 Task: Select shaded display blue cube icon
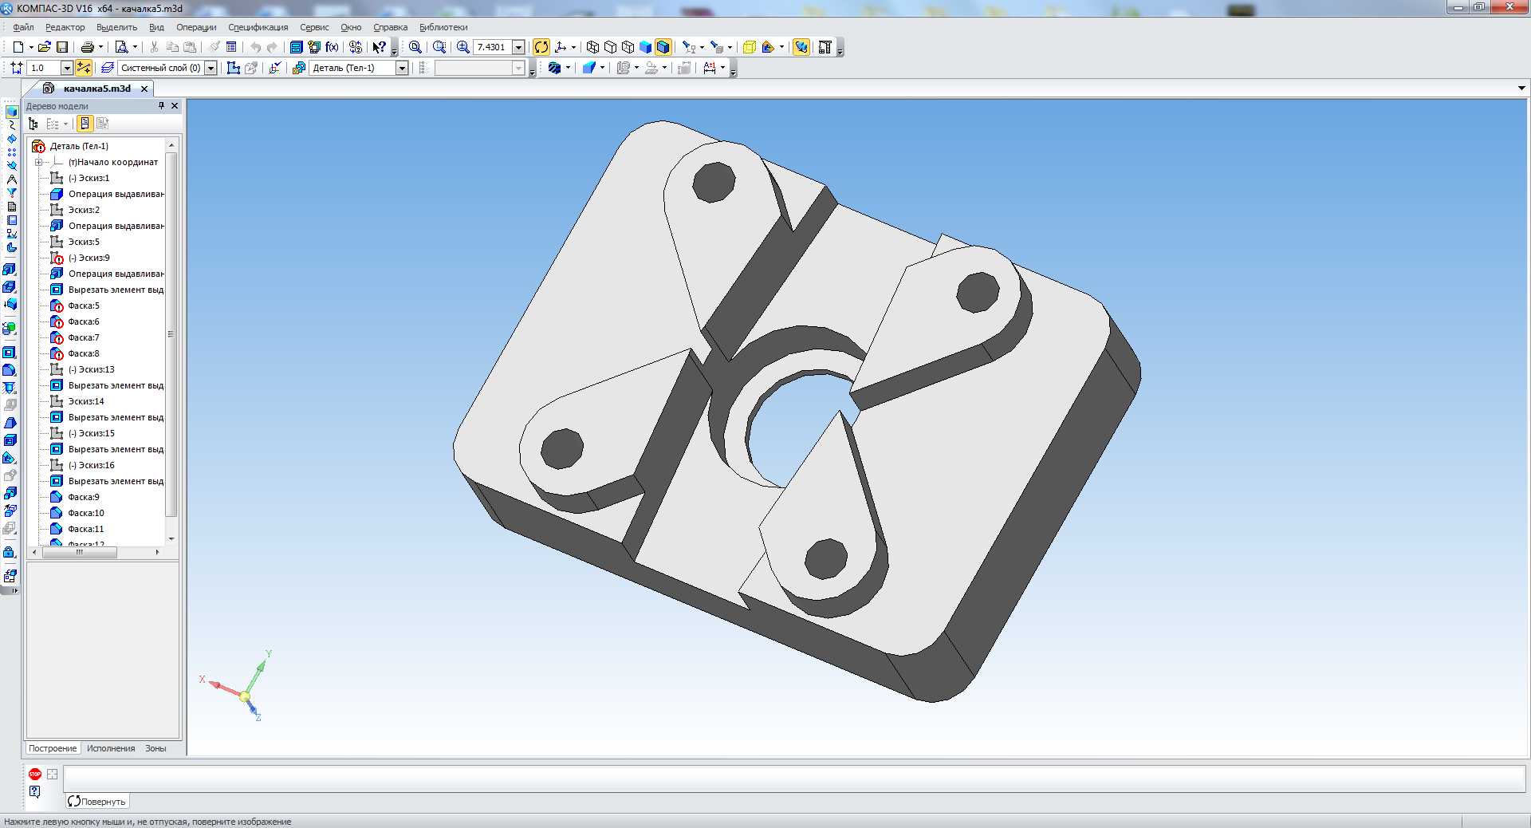645,47
